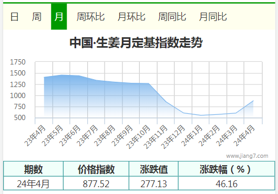Image resolution: width=278 pixels, height=194 pixels.
Task: Switch to the 周 tab
Action: pos(36,17)
